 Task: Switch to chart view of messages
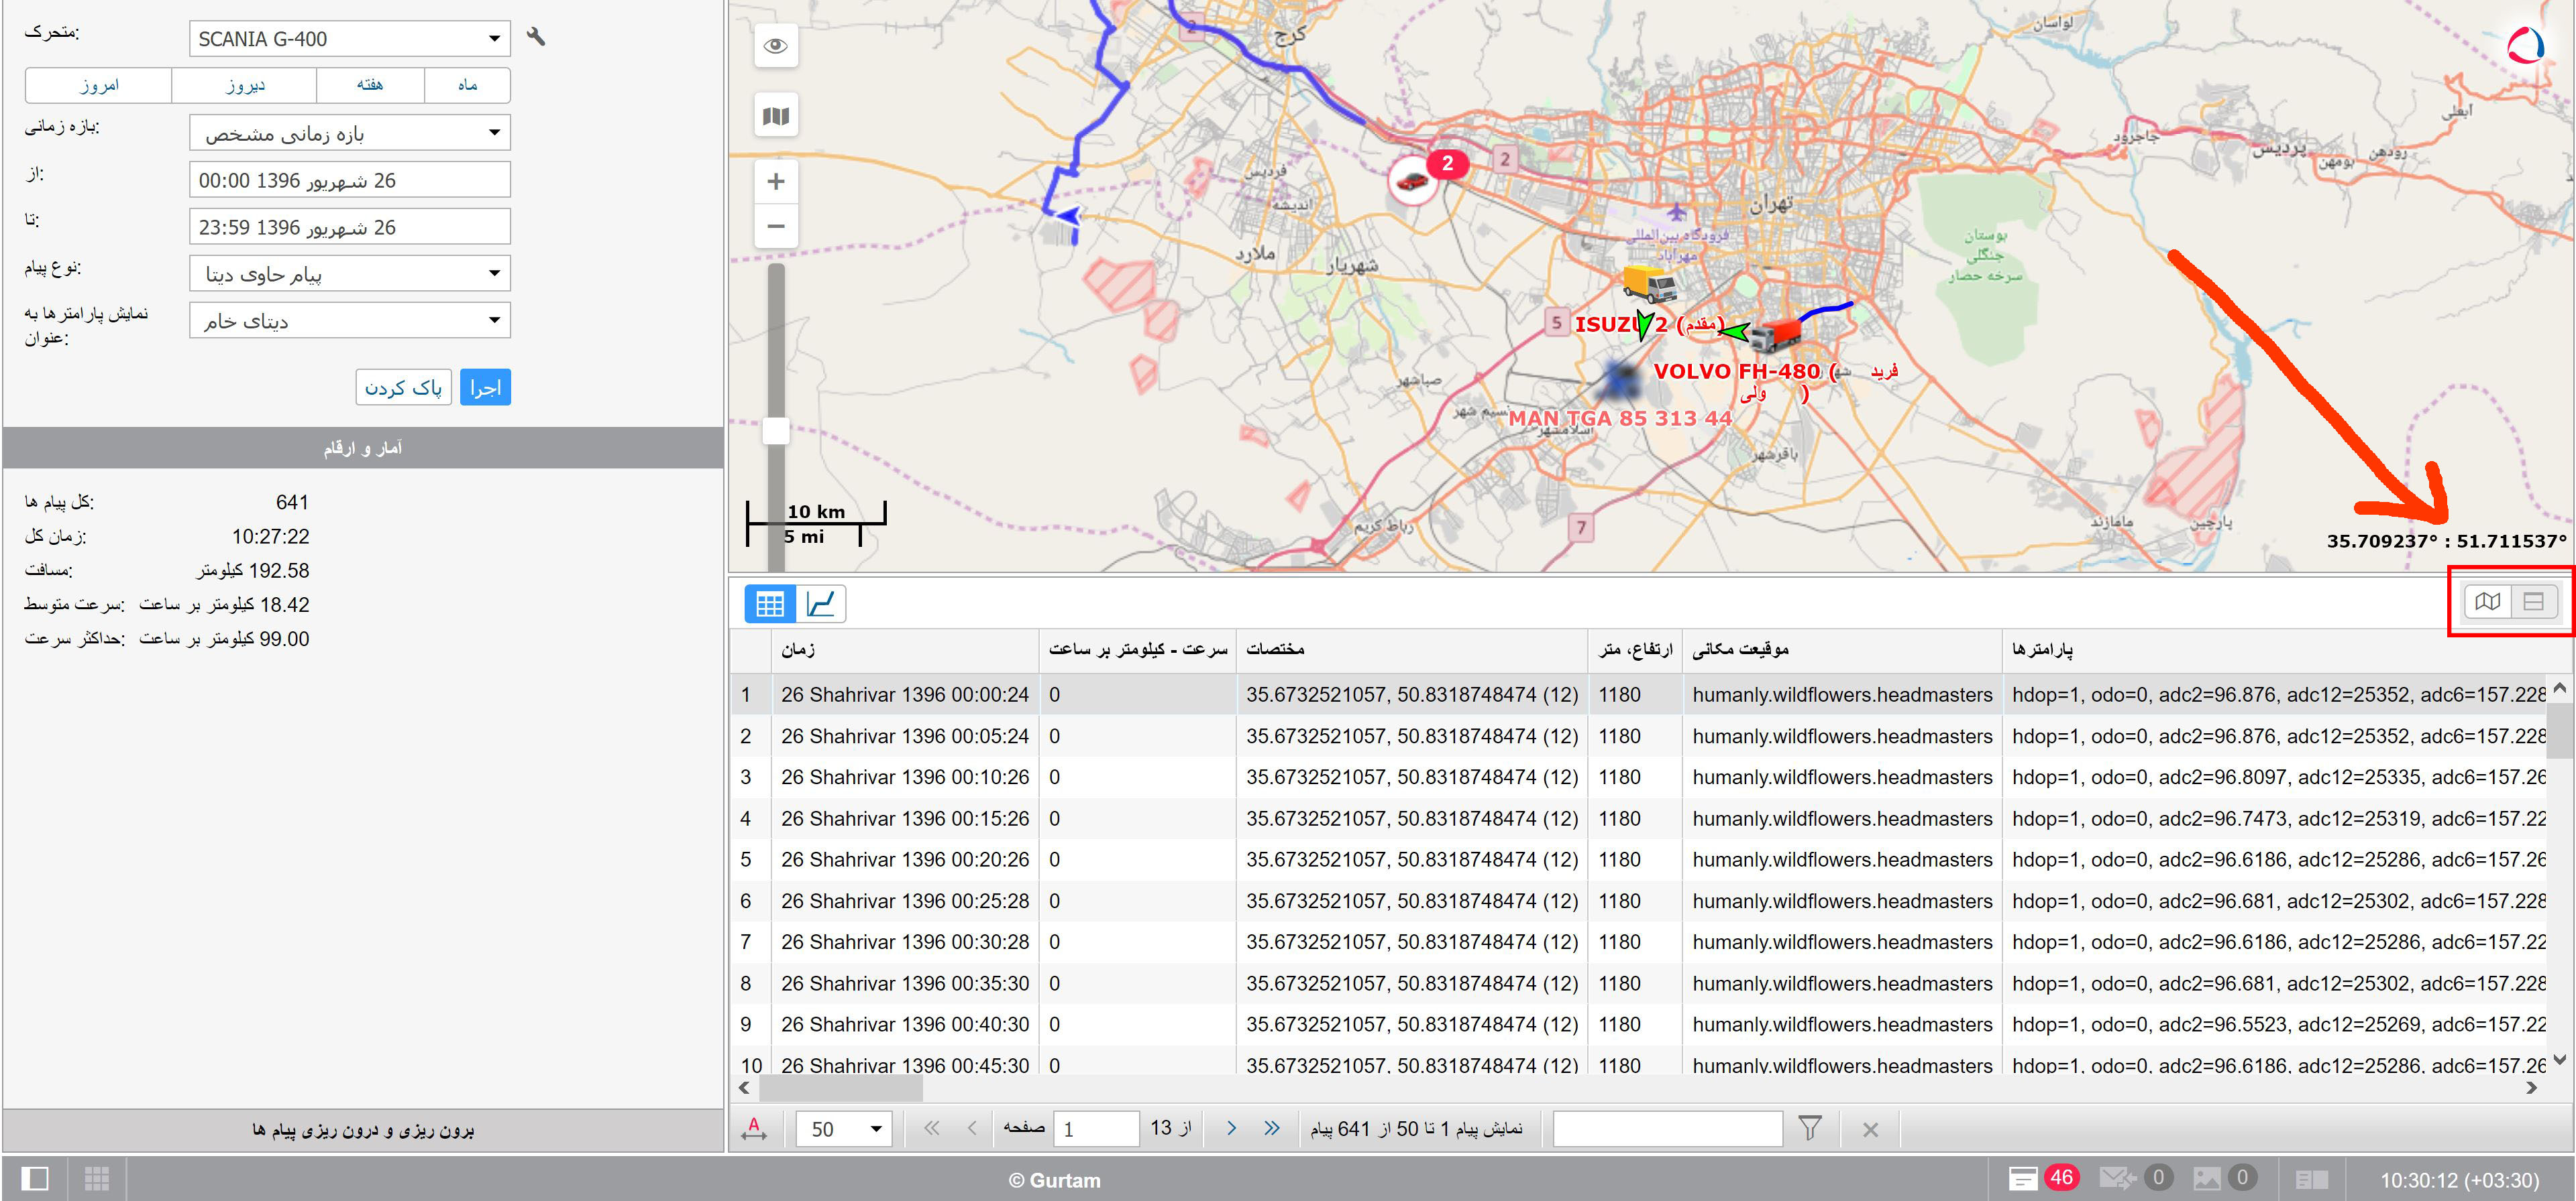[821, 603]
